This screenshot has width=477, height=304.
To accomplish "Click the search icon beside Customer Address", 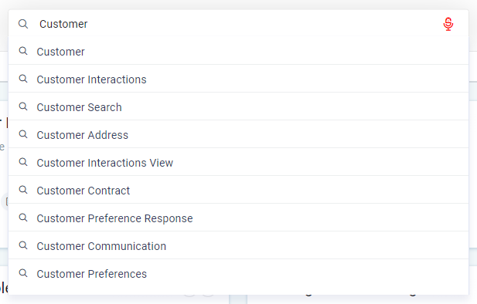I will pyautogui.click(x=23, y=134).
